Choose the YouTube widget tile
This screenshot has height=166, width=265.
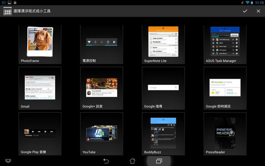click(x=102, y=134)
